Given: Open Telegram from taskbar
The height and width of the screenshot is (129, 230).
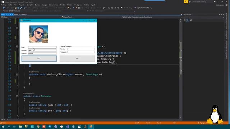Looking at the screenshot, I should (50, 126).
